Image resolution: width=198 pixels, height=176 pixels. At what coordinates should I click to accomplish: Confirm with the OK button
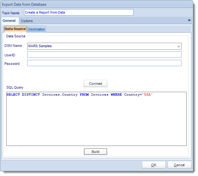(x=154, y=165)
